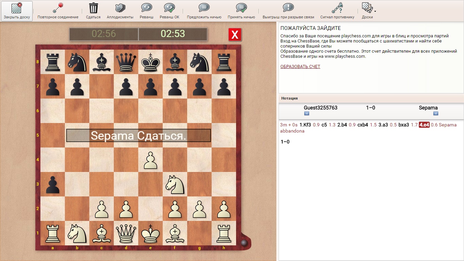Screen dimensions: 464x261
Task: Click the board corner flip knob
Action: (x=244, y=243)
